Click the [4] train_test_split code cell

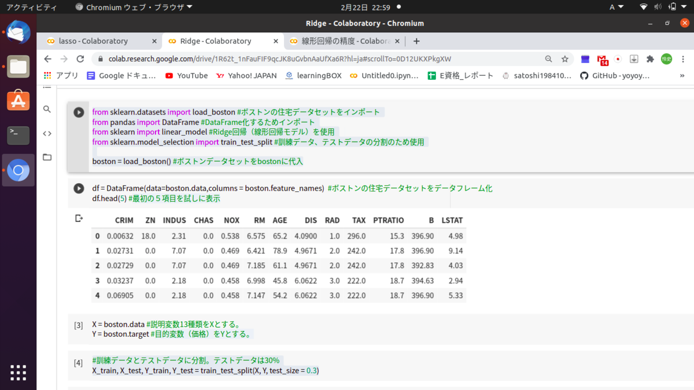pyautogui.click(x=381, y=365)
